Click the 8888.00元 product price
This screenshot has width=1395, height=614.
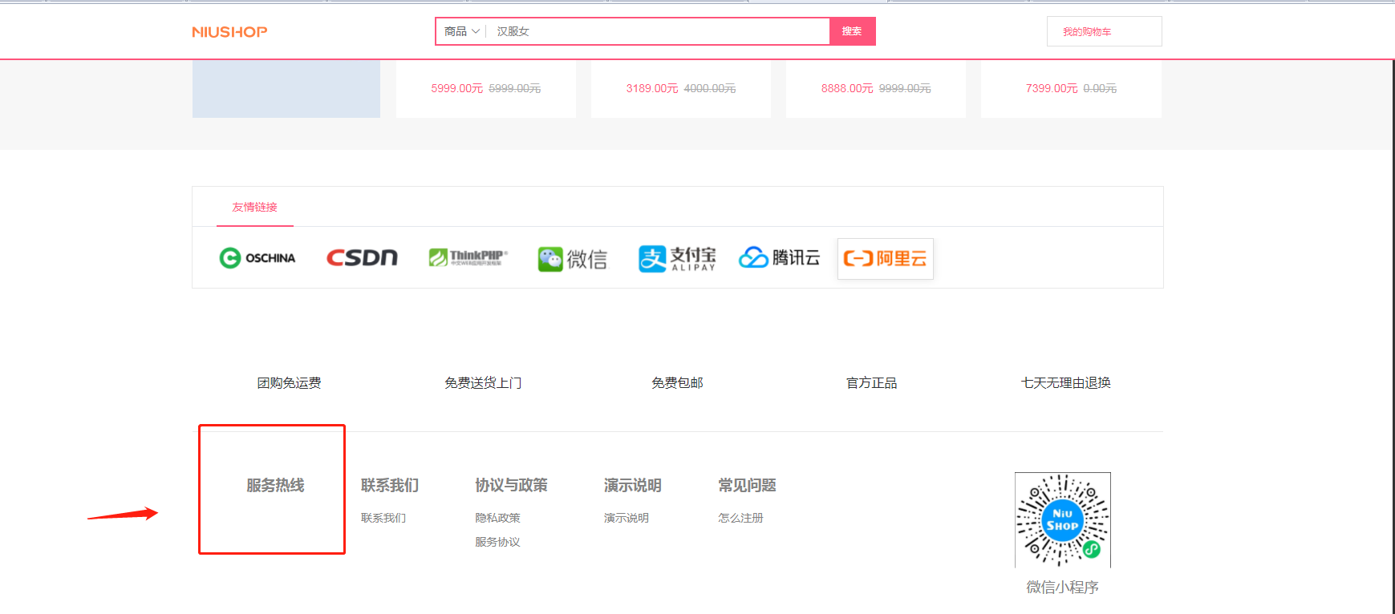(847, 88)
